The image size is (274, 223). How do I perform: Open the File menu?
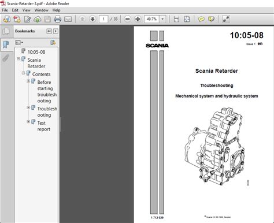tap(5, 10)
